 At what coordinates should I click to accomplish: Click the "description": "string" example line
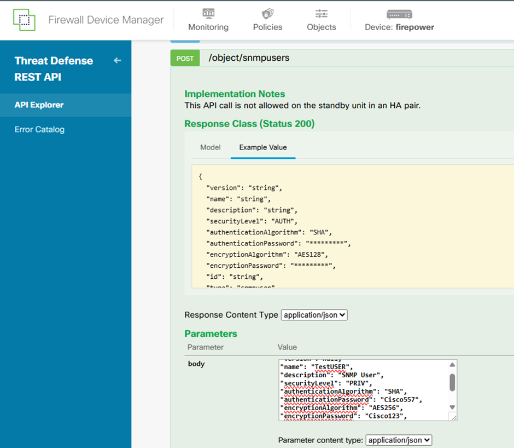(x=252, y=210)
